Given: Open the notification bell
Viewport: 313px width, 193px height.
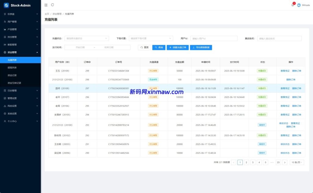Looking at the screenshot, I should pos(293,5).
